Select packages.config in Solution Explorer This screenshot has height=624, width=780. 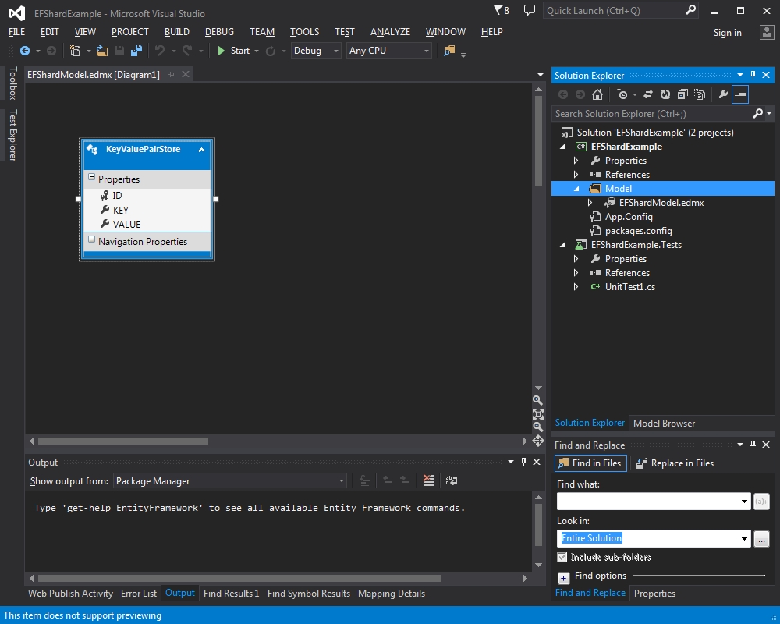click(638, 231)
